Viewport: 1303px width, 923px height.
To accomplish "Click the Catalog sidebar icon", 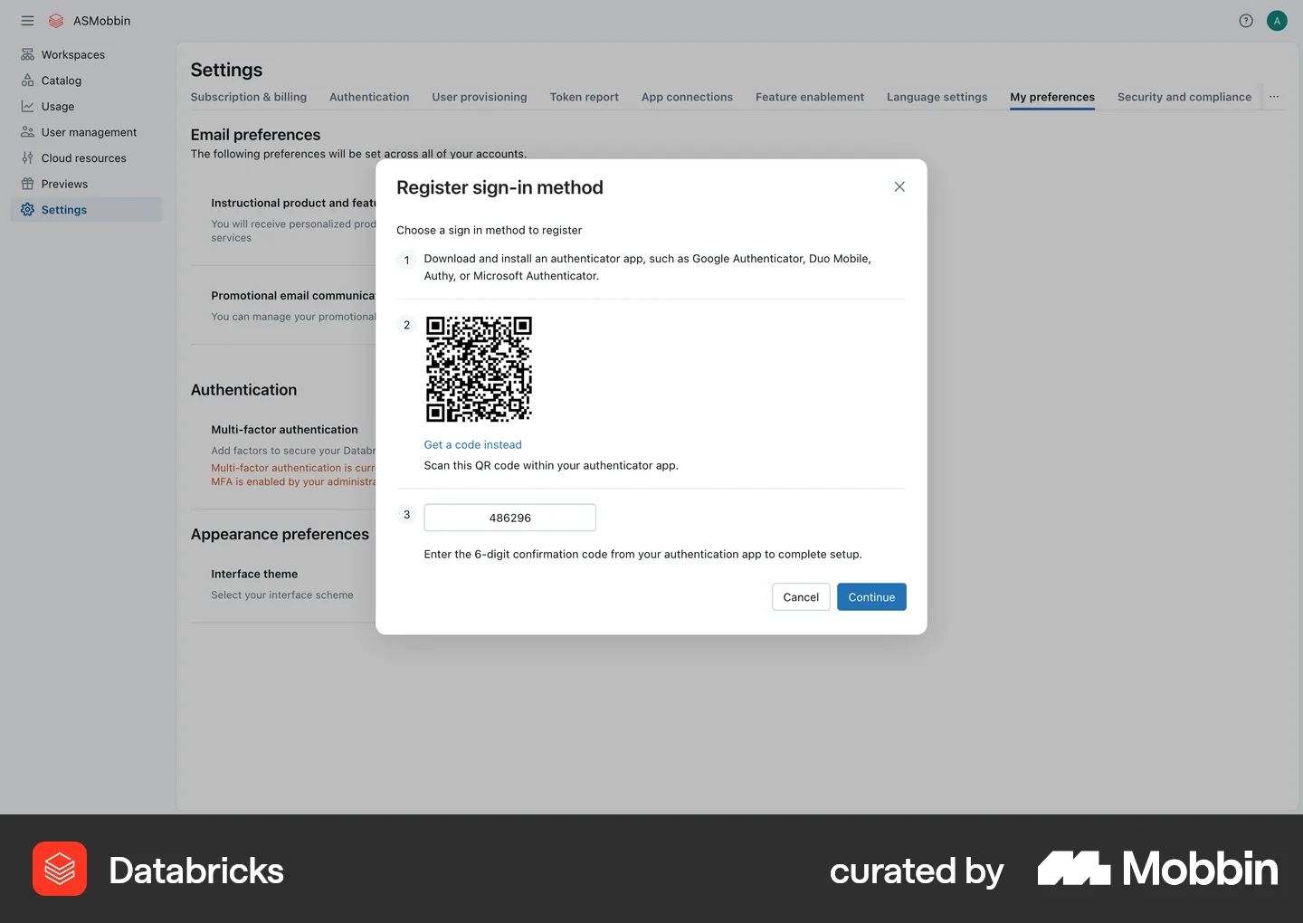I will coord(28,81).
